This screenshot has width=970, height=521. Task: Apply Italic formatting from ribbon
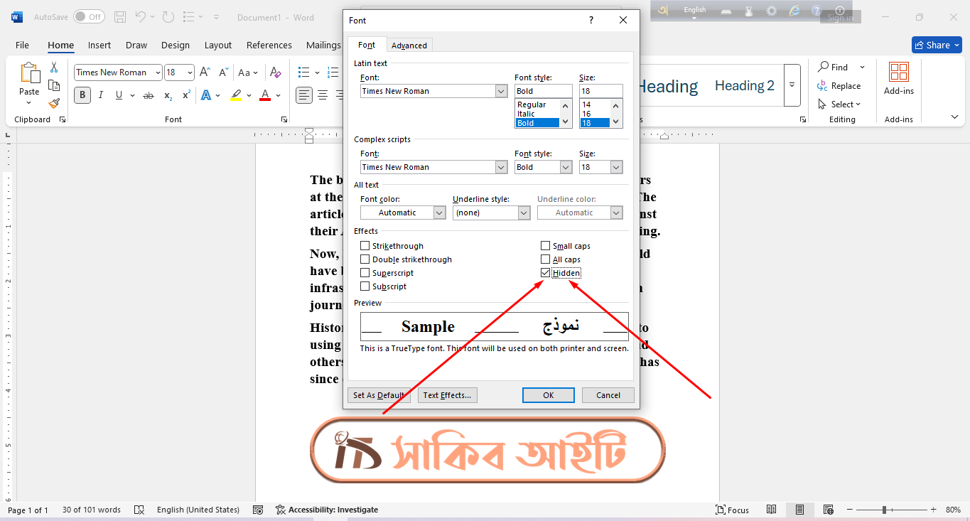101,95
